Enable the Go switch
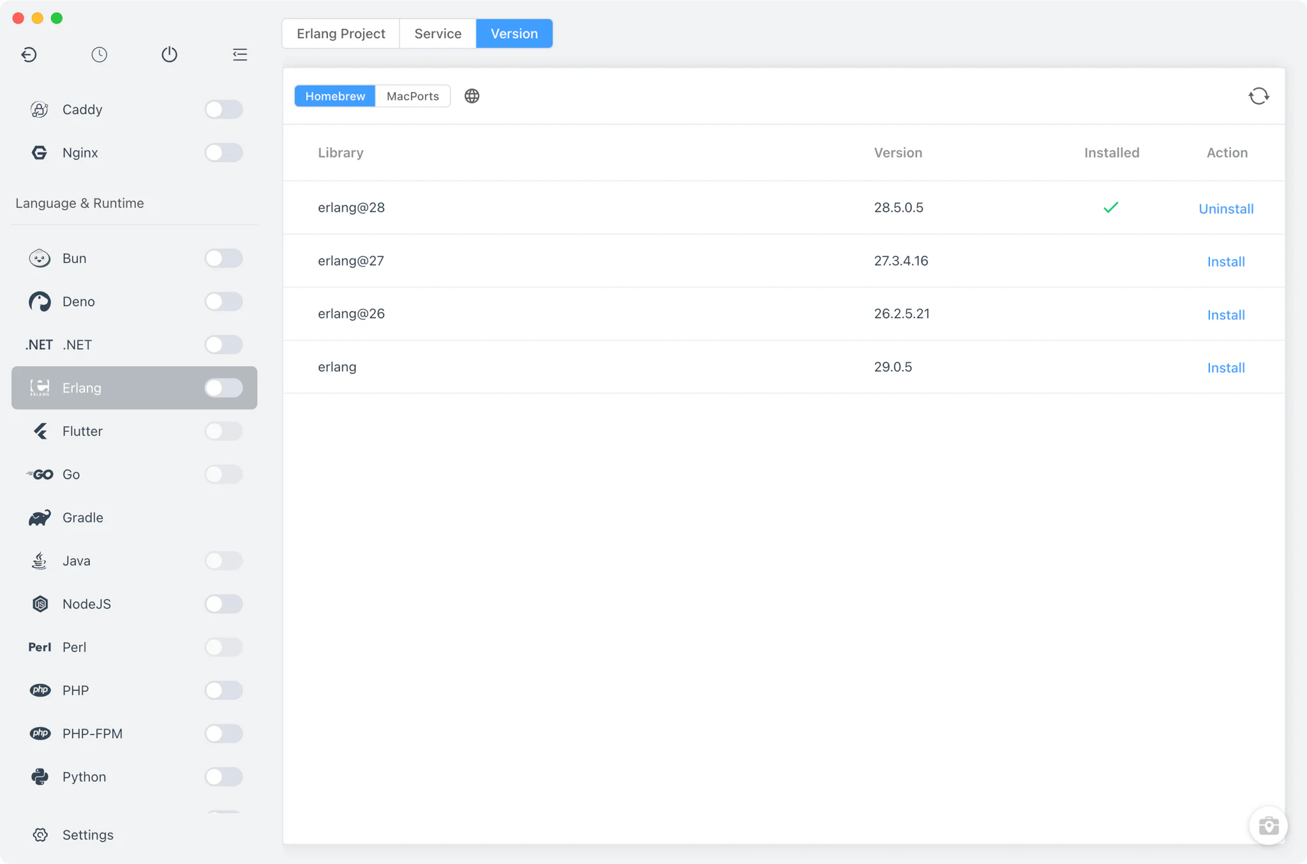Screen dimensions: 1307x864 (223, 474)
